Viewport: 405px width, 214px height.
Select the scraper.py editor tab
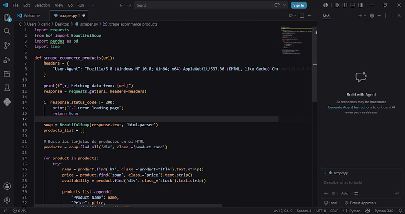(68, 15)
